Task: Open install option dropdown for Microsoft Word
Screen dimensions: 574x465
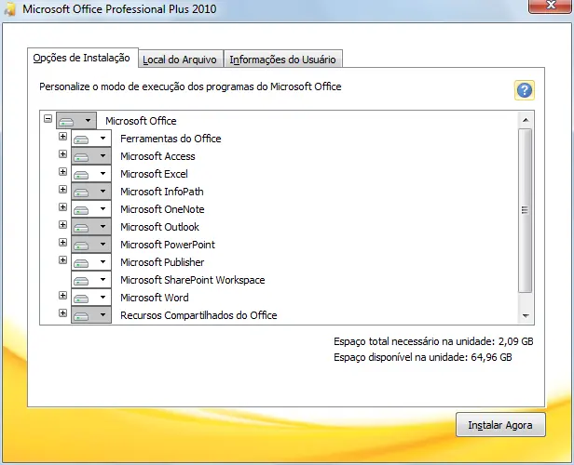Action: [x=91, y=298]
